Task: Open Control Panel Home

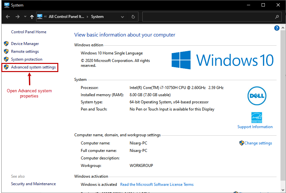Action: tap(29, 32)
